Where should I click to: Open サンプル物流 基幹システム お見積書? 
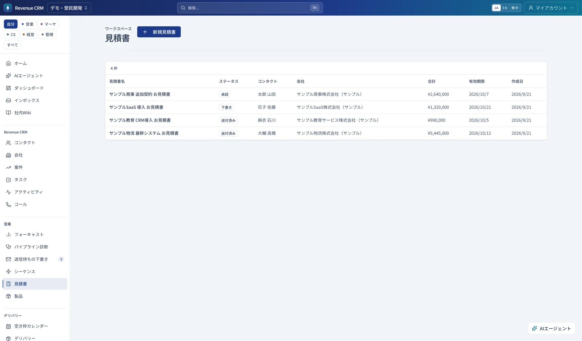click(x=144, y=133)
